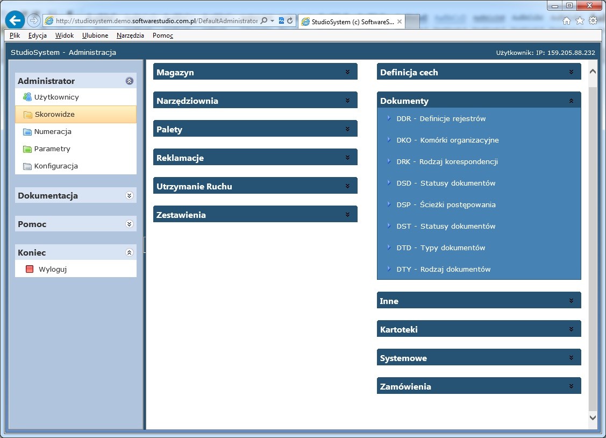The height and width of the screenshot is (438, 606).
Task: Click the page refresh icon
Action: coord(290,20)
